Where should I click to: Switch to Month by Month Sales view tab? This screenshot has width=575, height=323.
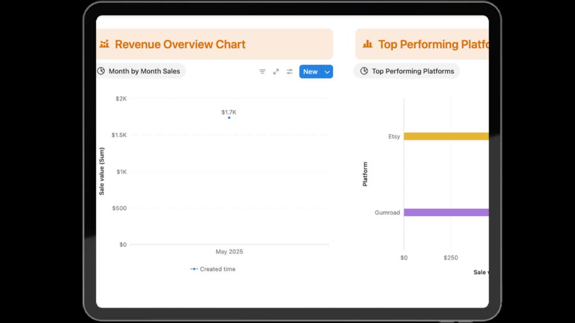tap(144, 71)
